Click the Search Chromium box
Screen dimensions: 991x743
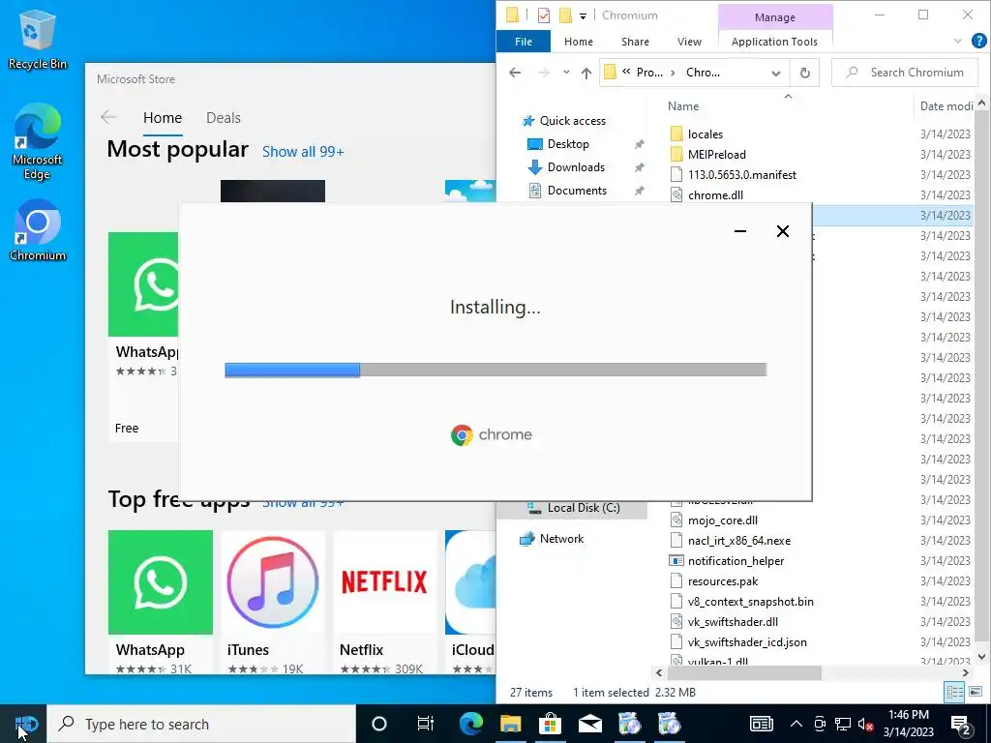click(906, 73)
